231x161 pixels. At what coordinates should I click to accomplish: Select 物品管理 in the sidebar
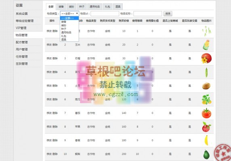click(x=21, y=35)
